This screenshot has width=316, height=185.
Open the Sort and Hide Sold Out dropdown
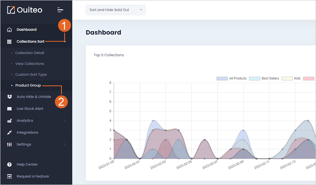click(115, 10)
